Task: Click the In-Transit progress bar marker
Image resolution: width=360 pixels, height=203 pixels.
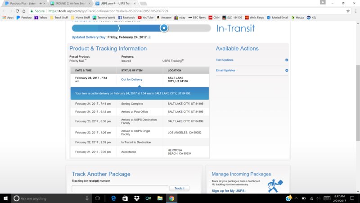Action: pos(164,28)
